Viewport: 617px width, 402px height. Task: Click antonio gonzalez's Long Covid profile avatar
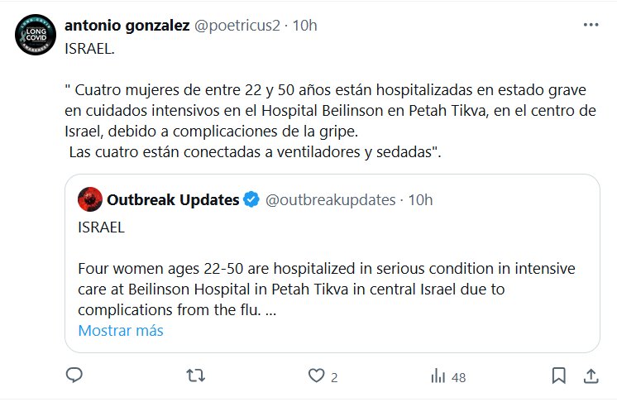tap(35, 34)
